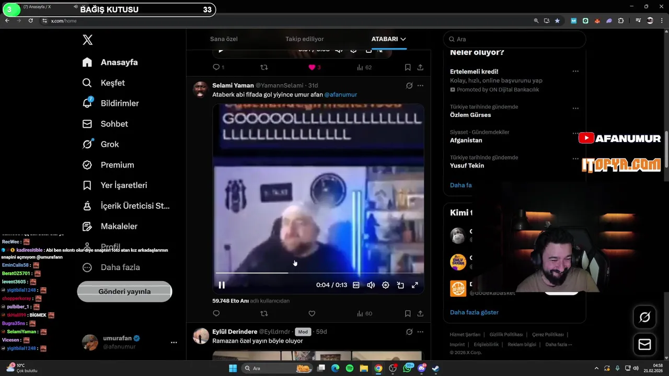Bookmark Selami Yaman's post

click(x=408, y=313)
